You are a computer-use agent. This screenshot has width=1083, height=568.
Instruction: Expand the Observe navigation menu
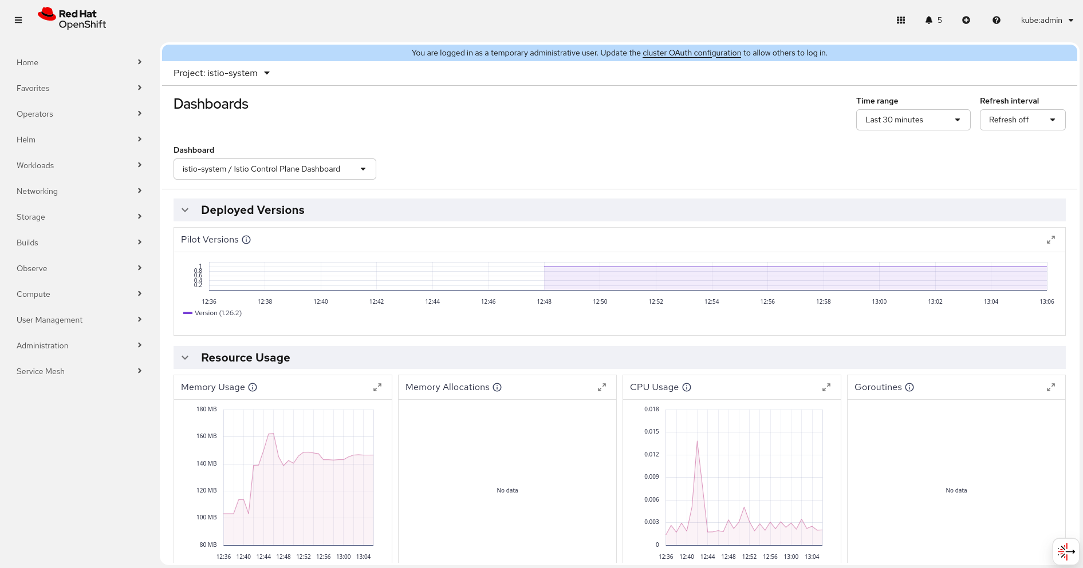pyautogui.click(x=79, y=268)
